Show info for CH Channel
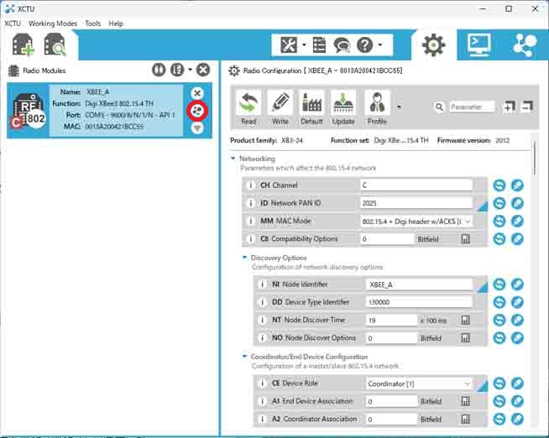 coord(250,185)
